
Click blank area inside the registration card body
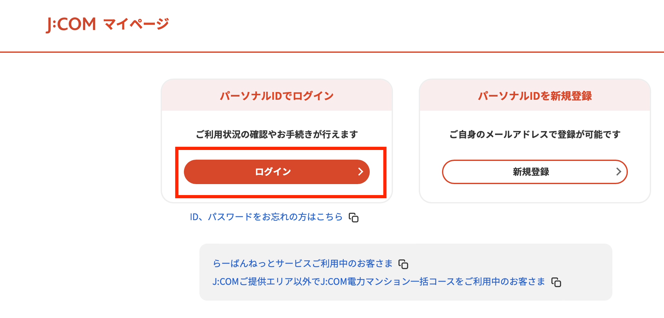[535, 193]
